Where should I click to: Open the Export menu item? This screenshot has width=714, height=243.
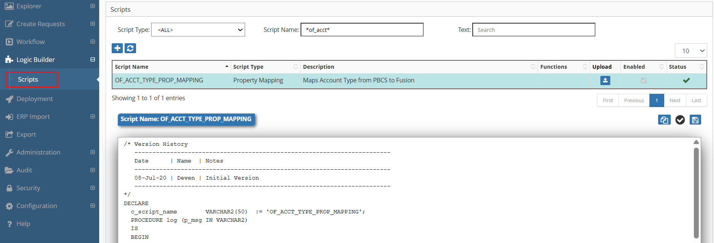(x=26, y=134)
